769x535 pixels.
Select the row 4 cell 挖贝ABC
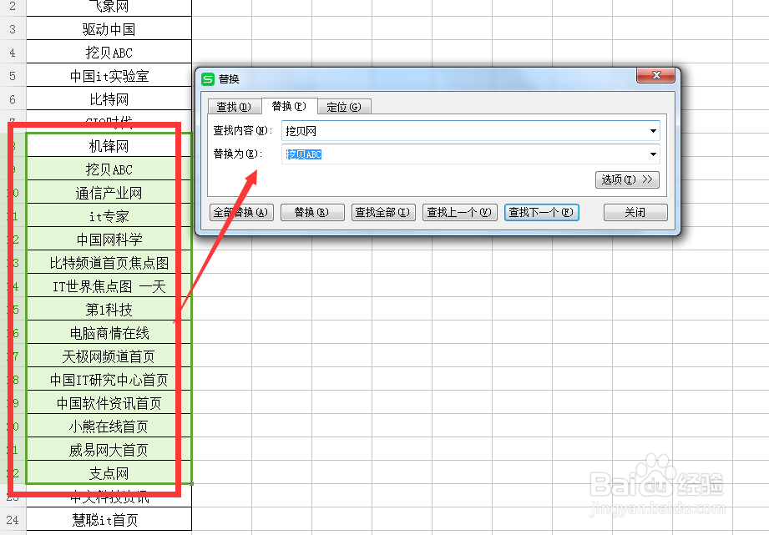(109, 52)
